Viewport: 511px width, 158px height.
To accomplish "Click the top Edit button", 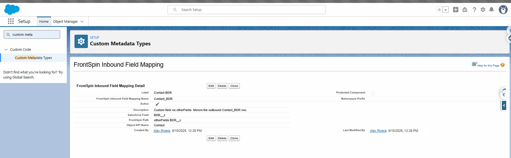I will tap(211, 86).
